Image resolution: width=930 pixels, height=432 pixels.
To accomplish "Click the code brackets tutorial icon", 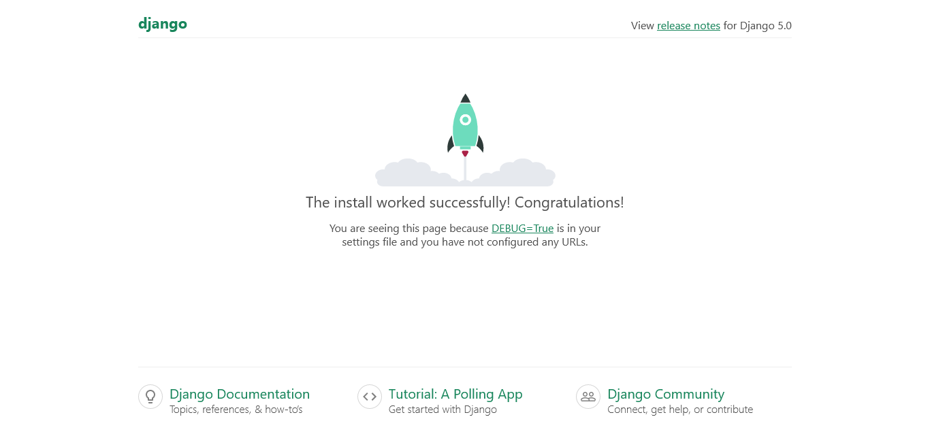I will (369, 396).
